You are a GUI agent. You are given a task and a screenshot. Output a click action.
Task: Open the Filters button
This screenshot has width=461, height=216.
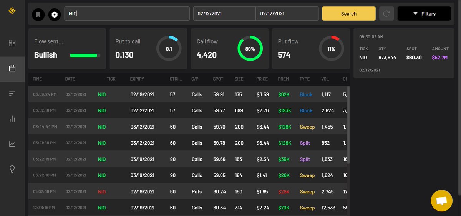pos(424,13)
